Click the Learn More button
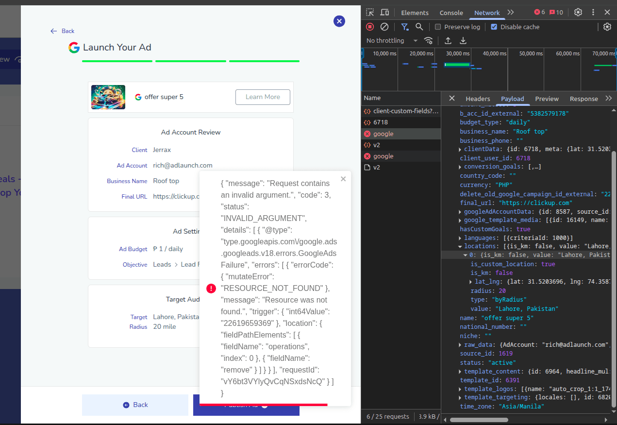The width and height of the screenshot is (617, 425). click(263, 97)
